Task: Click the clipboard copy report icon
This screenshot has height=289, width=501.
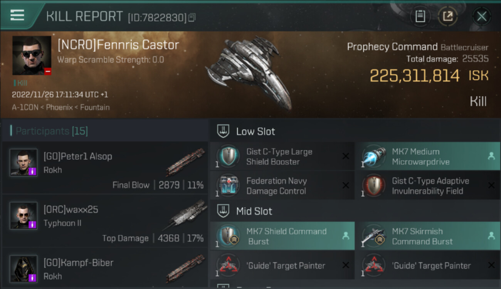Action: click(x=420, y=16)
